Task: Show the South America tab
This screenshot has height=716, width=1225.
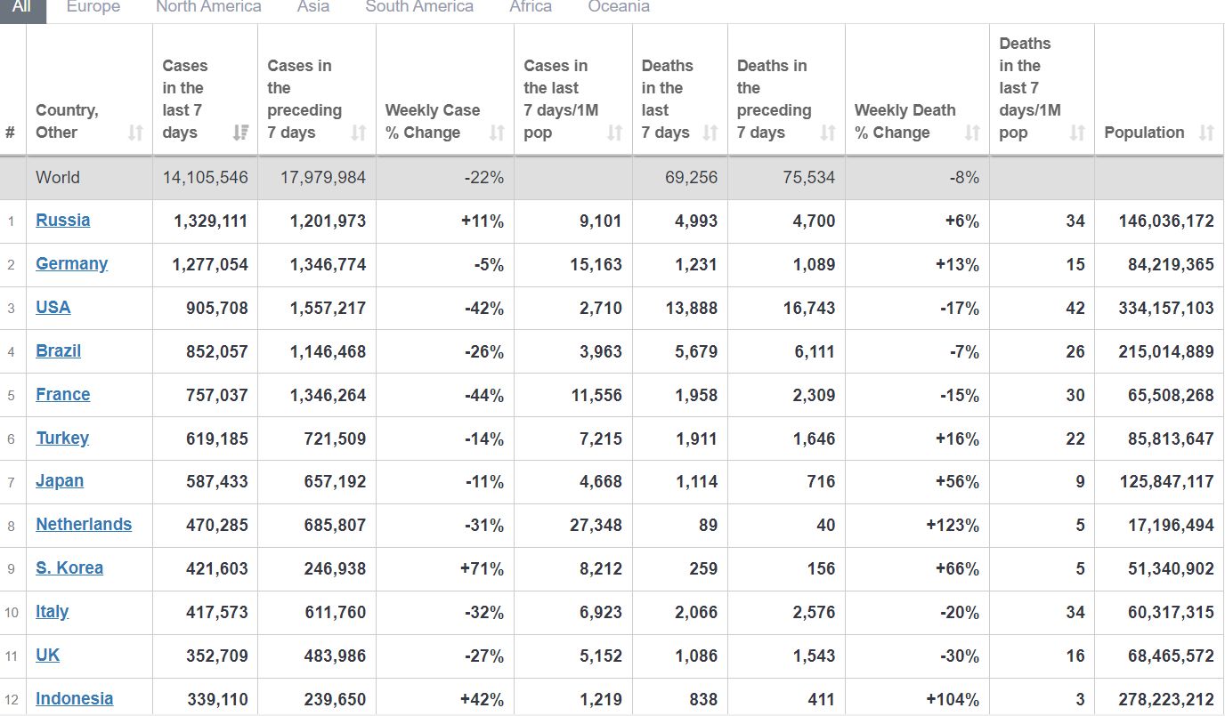Action: tap(419, 7)
